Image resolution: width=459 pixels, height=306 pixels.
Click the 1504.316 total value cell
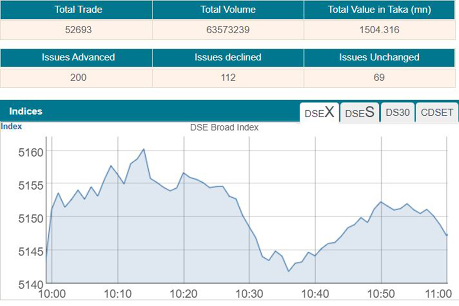pyautogui.click(x=379, y=30)
